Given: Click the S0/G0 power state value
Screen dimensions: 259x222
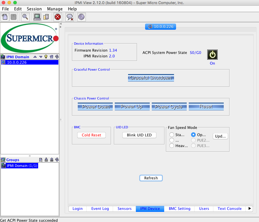Looking at the screenshot, I should [195, 53].
